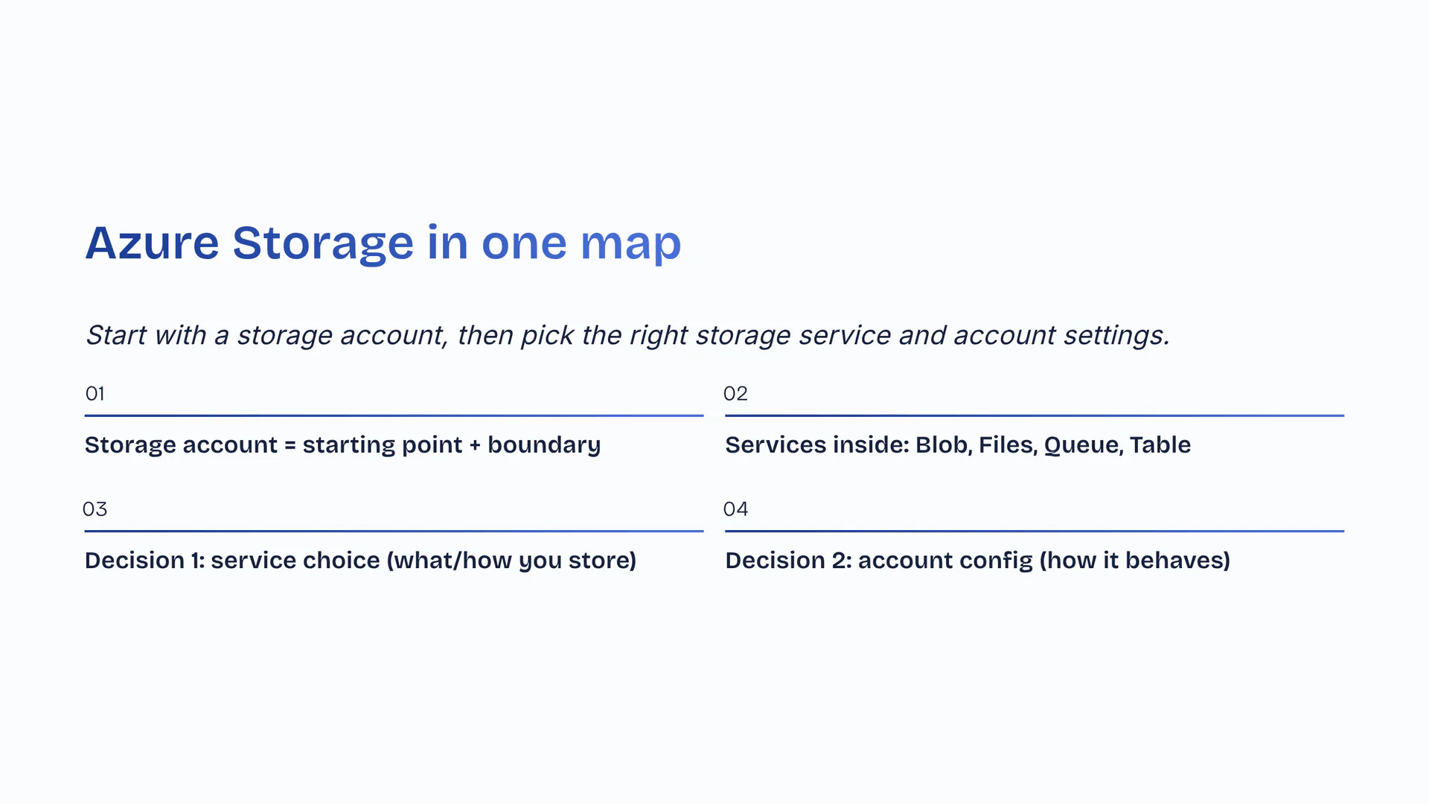Click the number label 01
The height and width of the screenshot is (804, 1429).
point(95,393)
